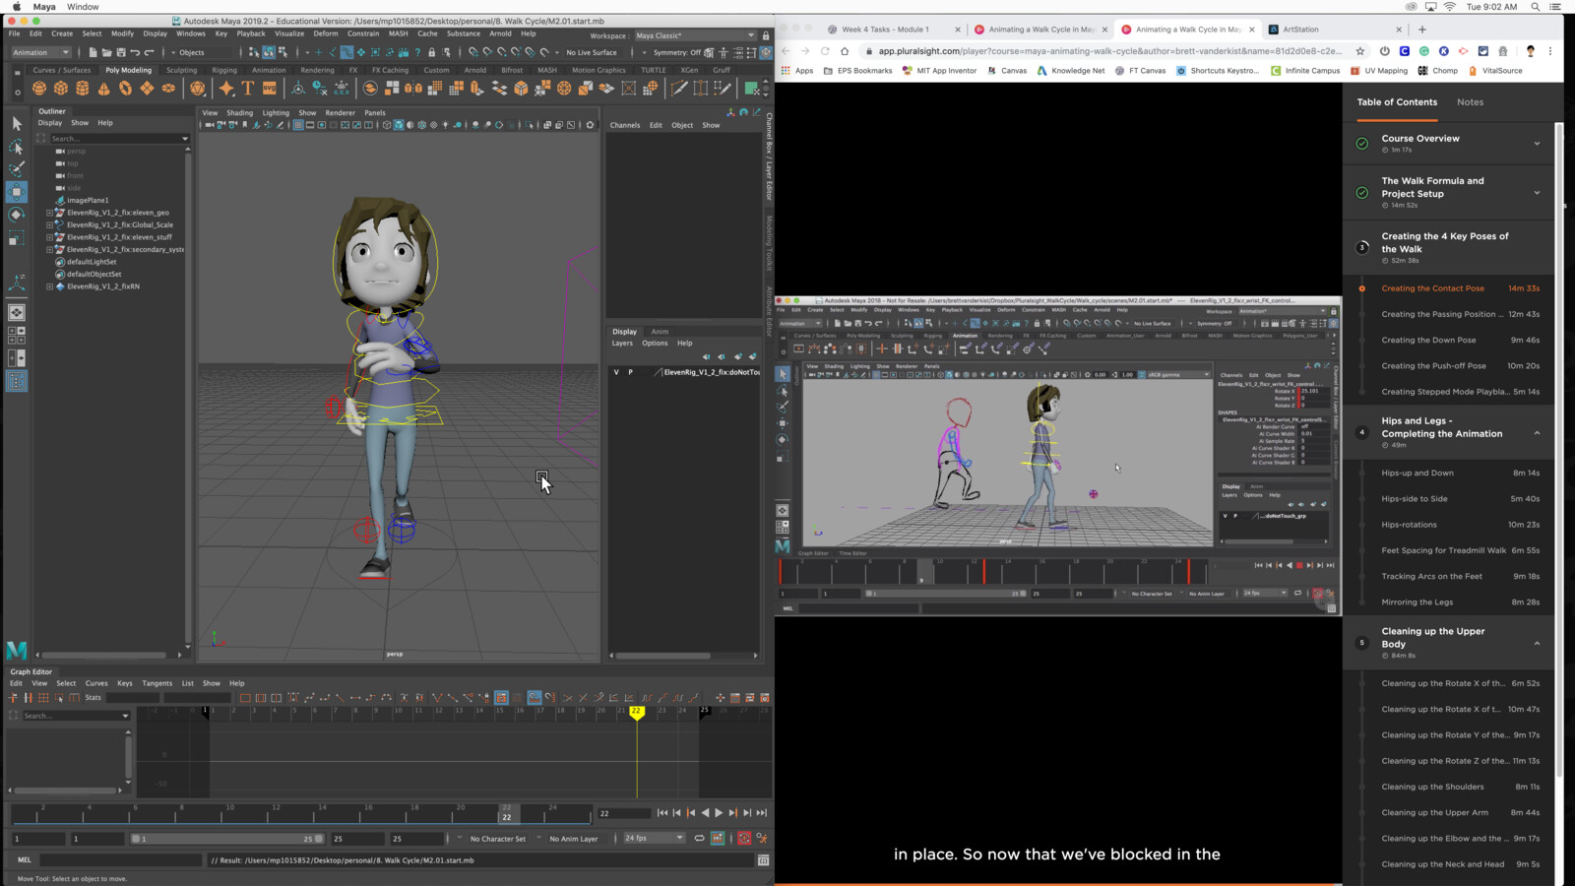
Task: Click the New Scene icon in the toolbar
Action: 93,52
